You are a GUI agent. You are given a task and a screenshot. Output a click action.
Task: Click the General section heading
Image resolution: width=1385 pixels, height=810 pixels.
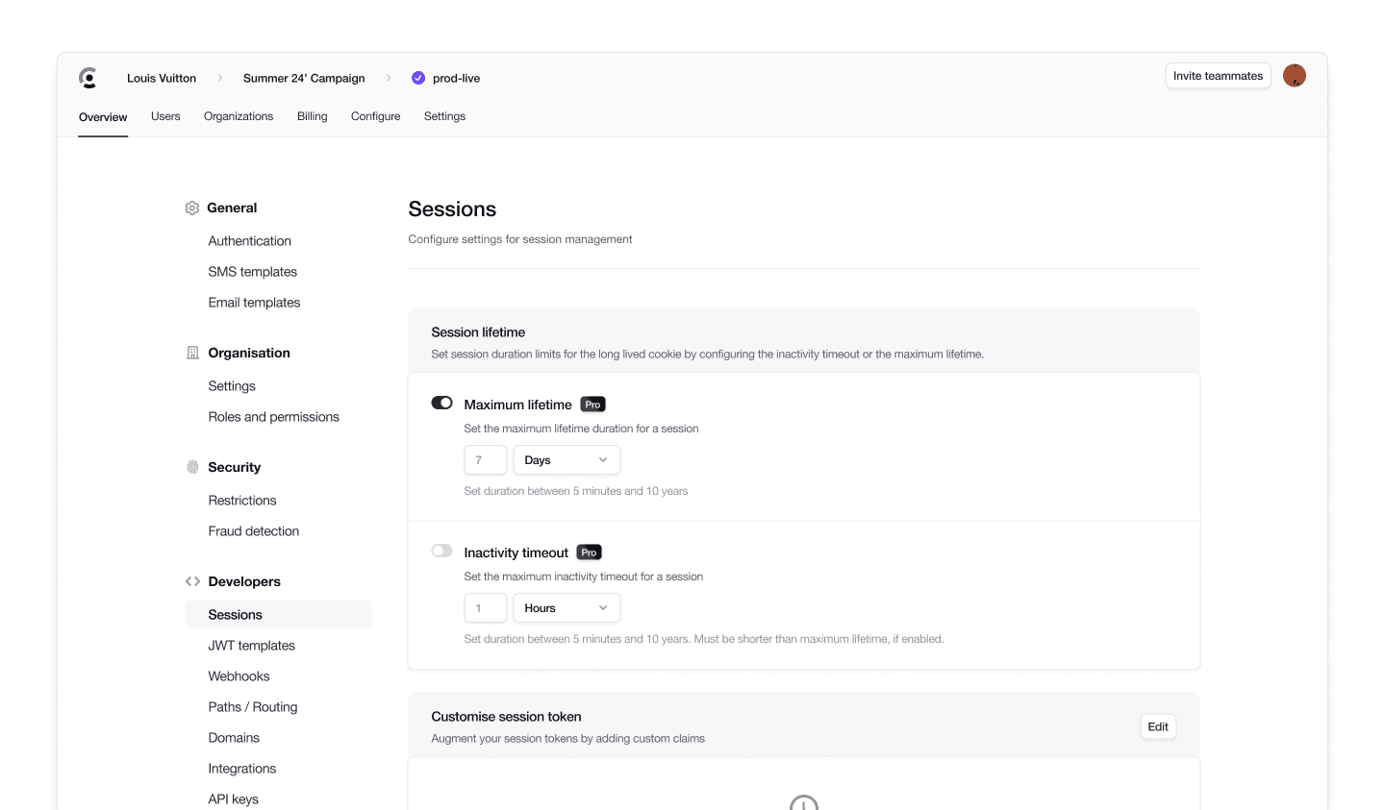pyautogui.click(x=232, y=208)
